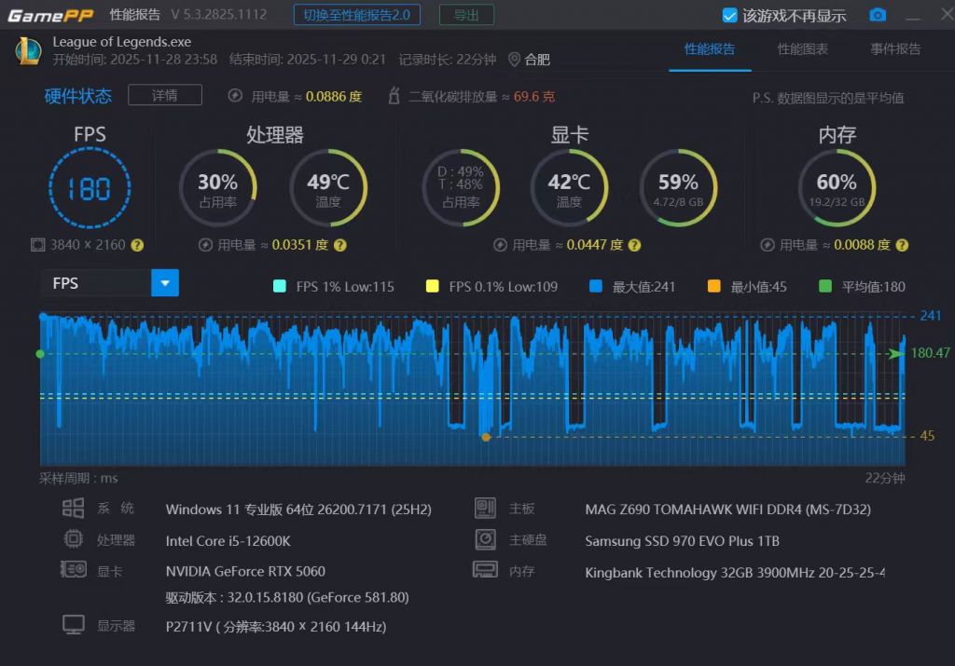Image resolution: width=955 pixels, height=666 pixels.
Task: Open the 事件报告 tab
Action: pyautogui.click(x=895, y=49)
